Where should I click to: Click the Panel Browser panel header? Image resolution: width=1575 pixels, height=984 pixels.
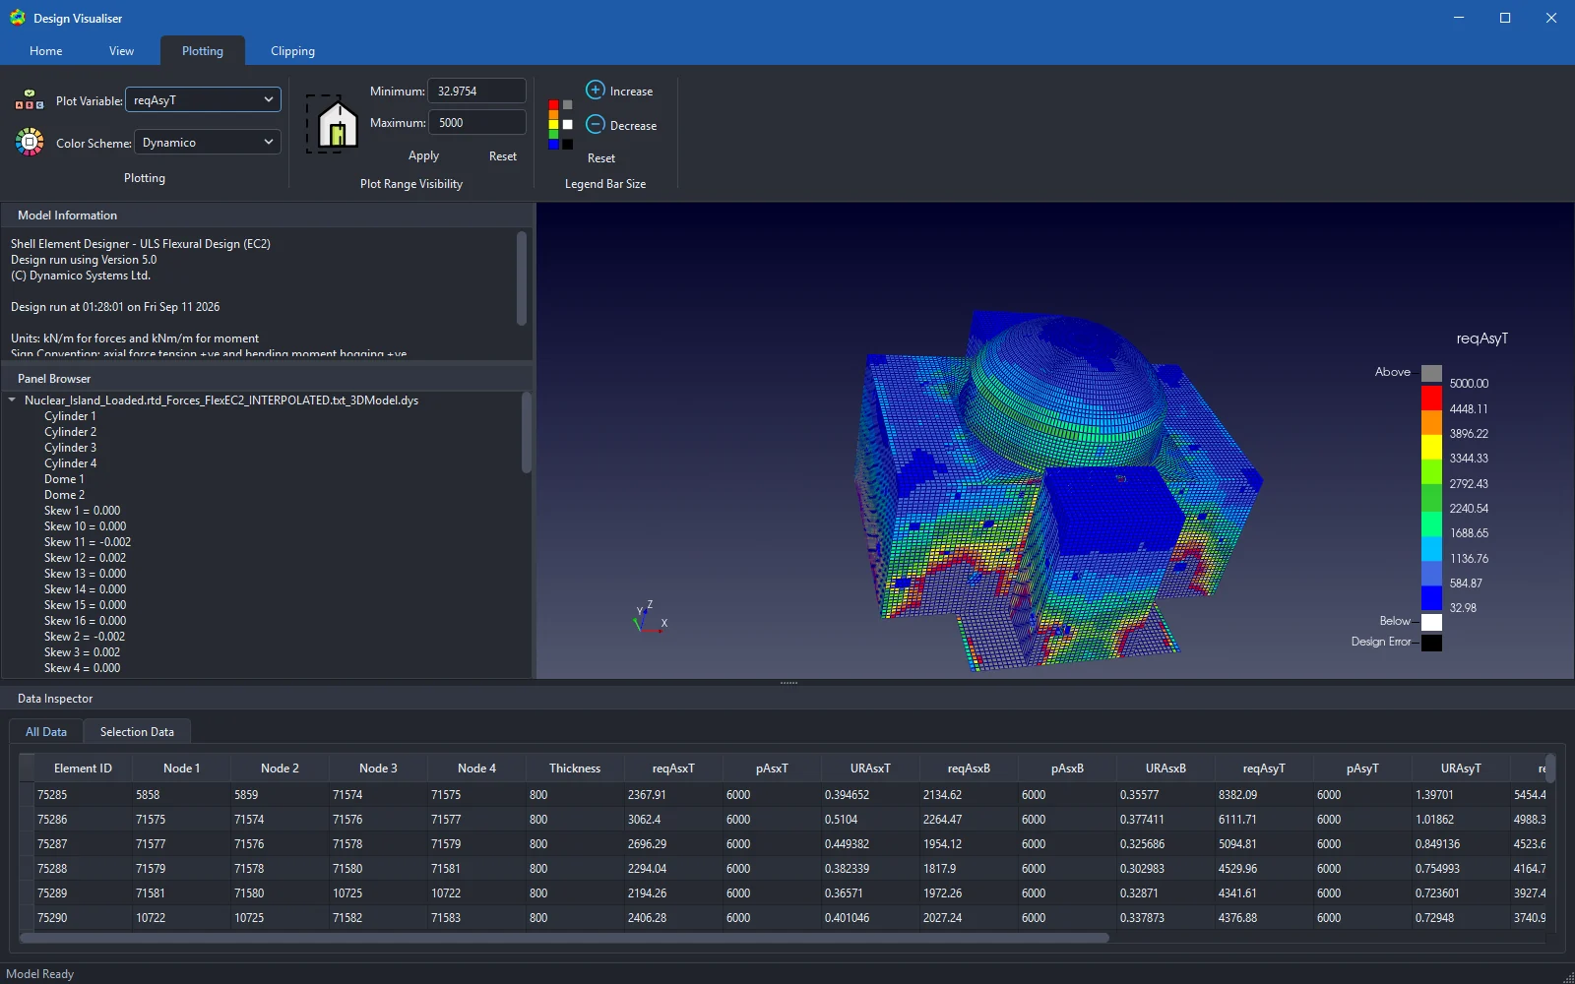(267, 379)
